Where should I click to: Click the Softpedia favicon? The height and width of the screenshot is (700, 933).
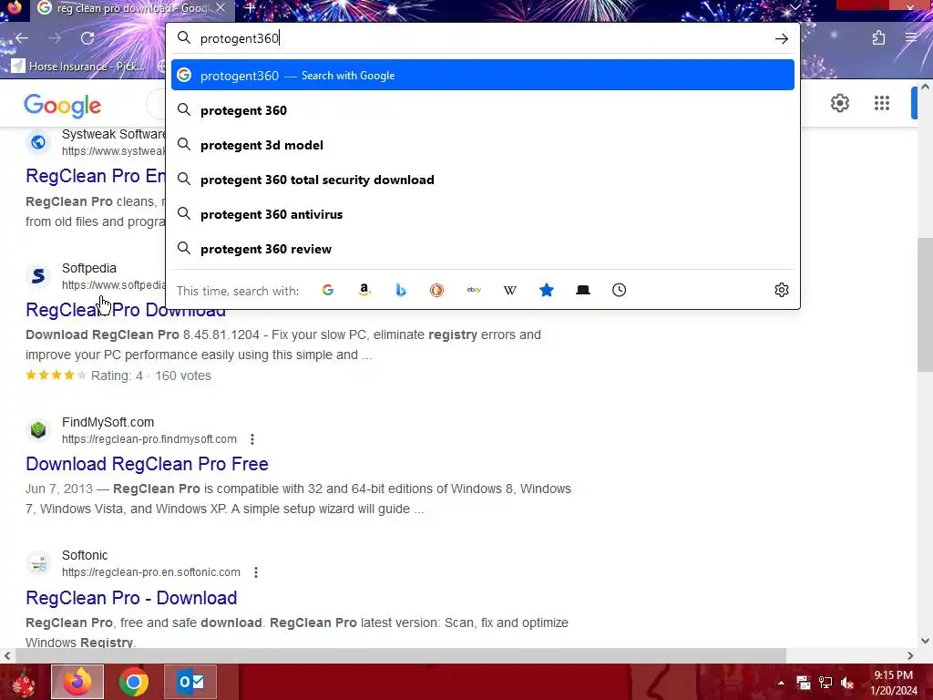(x=38, y=276)
